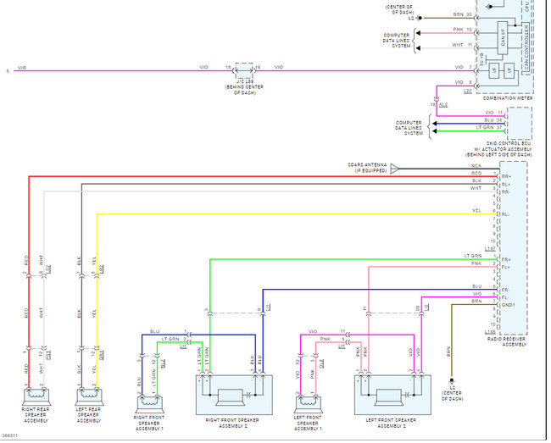Click the "RL+" terminal on the radio receiver
551x443 pixels.
coord(506,185)
